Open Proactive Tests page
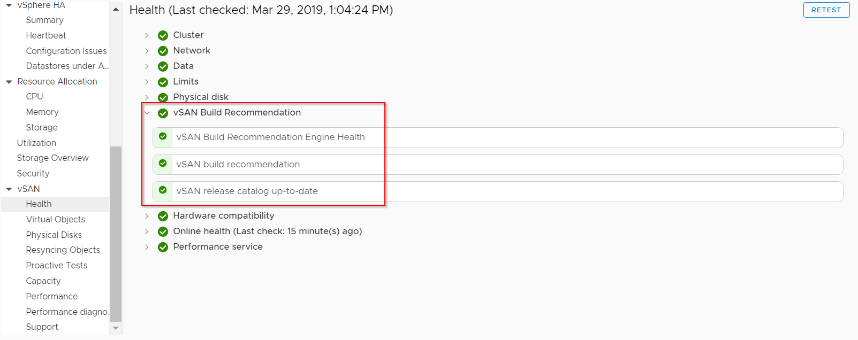Screen dimensions: 858x340 (57, 265)
